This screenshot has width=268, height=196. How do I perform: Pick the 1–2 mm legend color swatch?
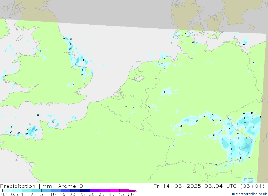[x=27, y=191]
